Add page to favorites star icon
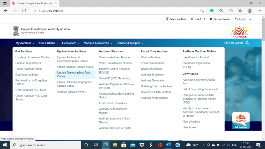This screenshot has width=265, height=149. coord(202,11)
